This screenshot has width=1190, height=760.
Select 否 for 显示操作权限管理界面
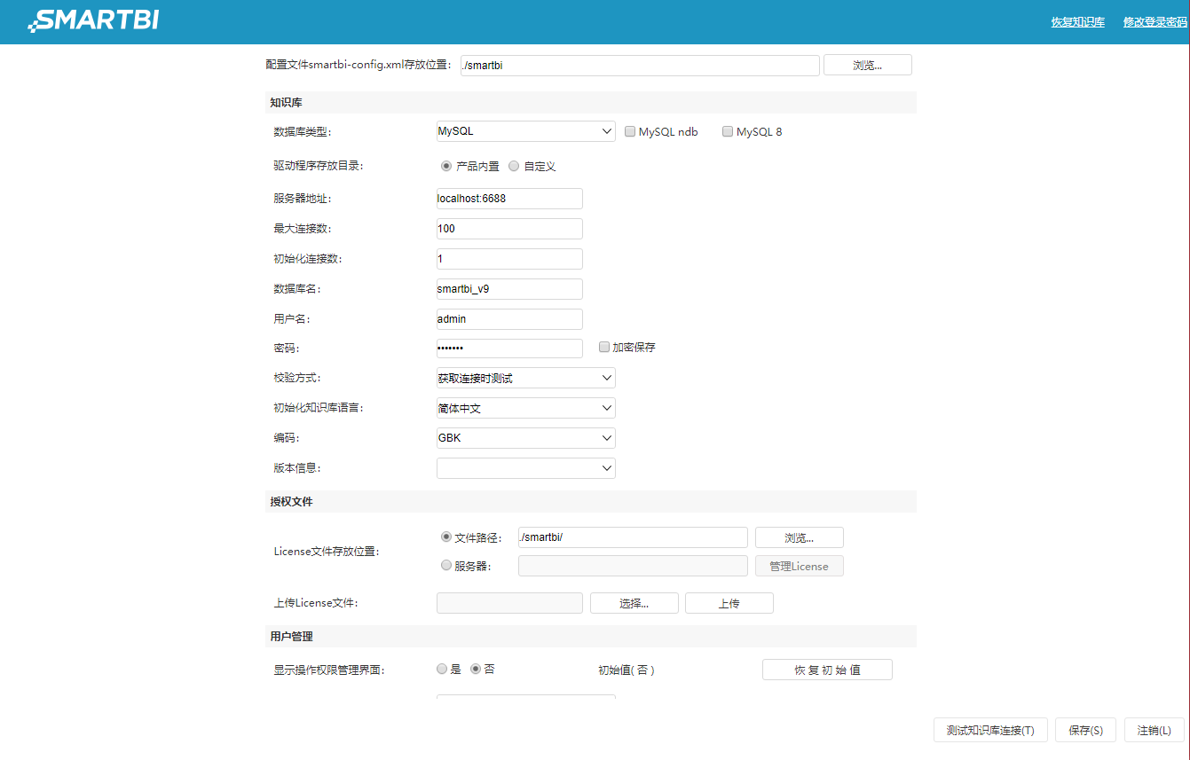476,670
